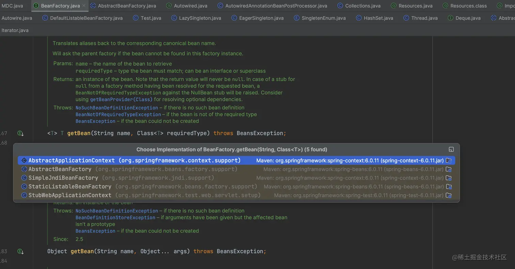Open the Collections.java tab
515x269 pixels.
coord(359,6)
